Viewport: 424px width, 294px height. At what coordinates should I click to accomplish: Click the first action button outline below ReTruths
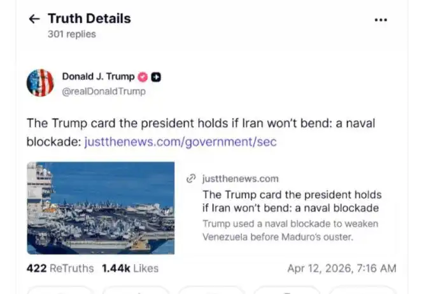[60, 290]
